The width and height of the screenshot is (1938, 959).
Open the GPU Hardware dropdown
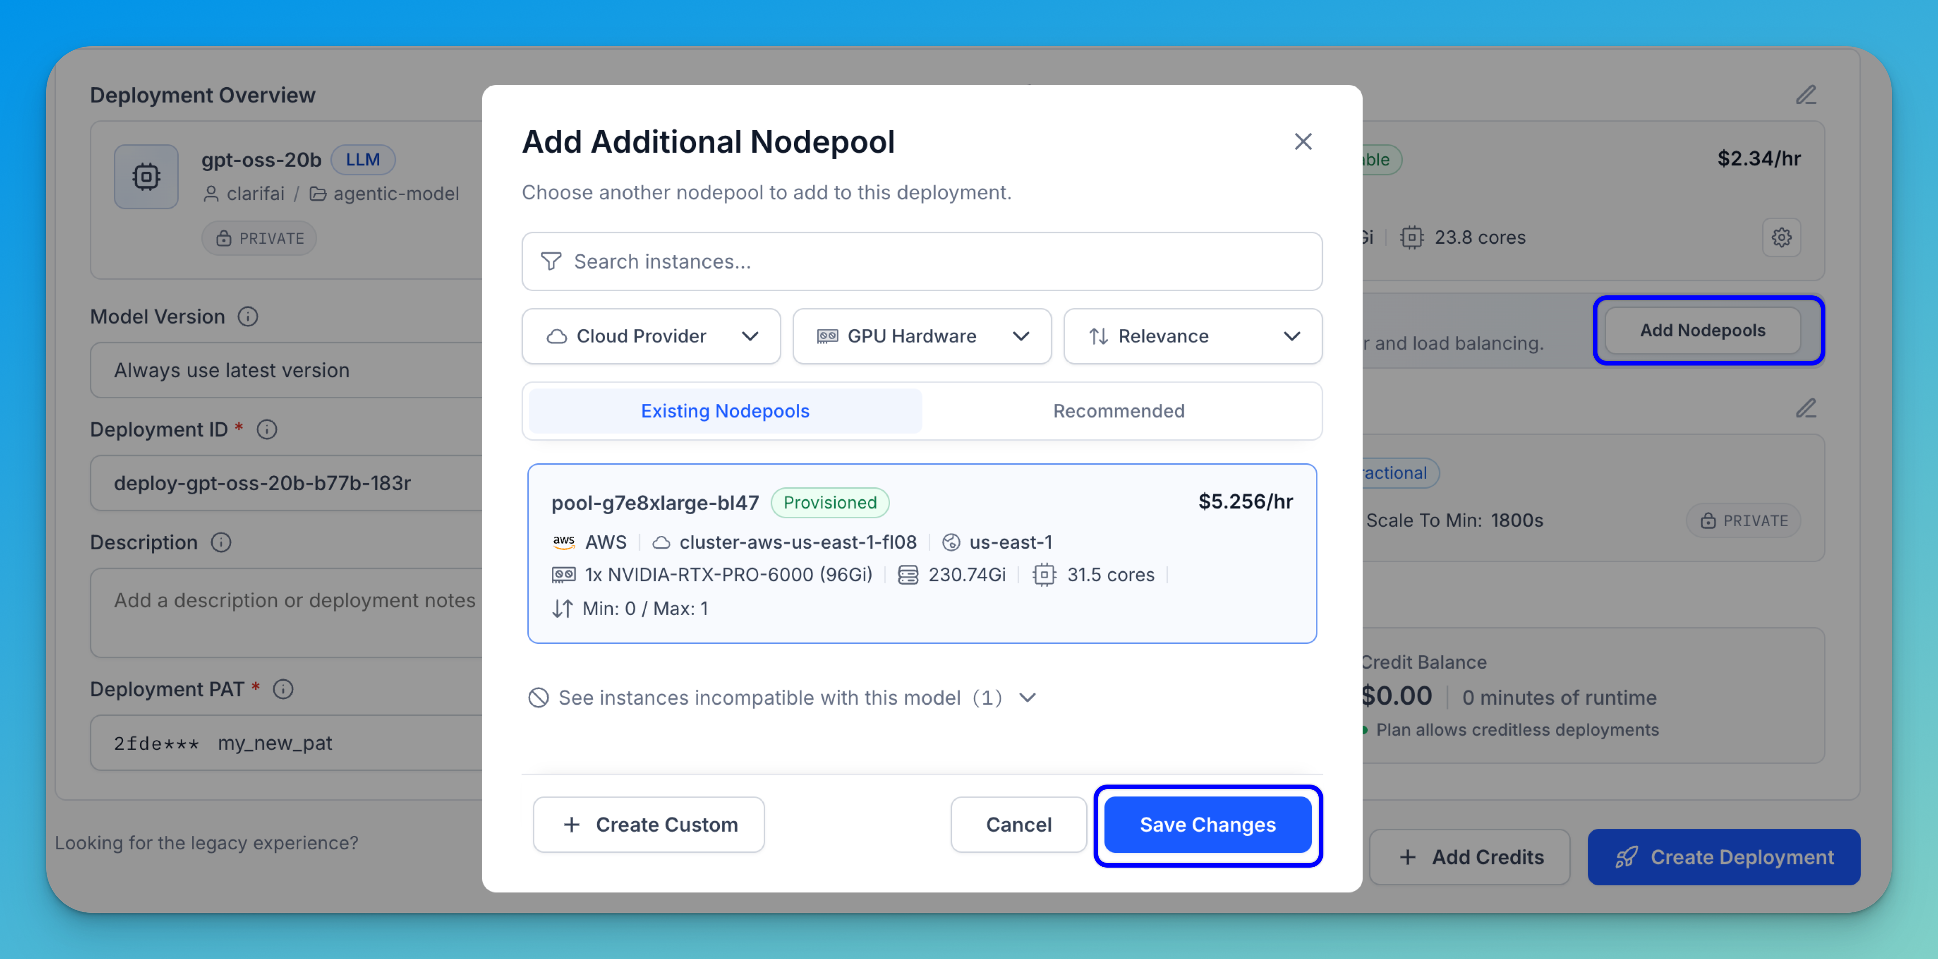click(x=921, y=336)
